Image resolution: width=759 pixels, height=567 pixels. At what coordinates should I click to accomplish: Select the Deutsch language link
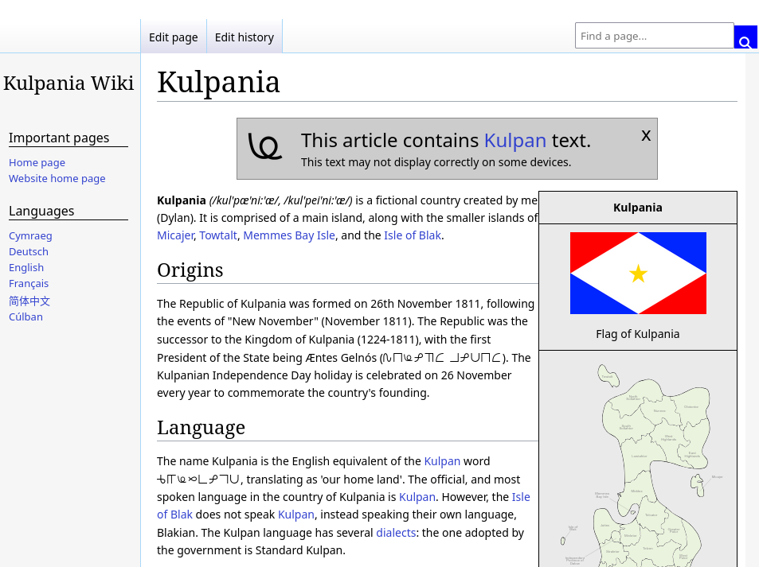28,251
